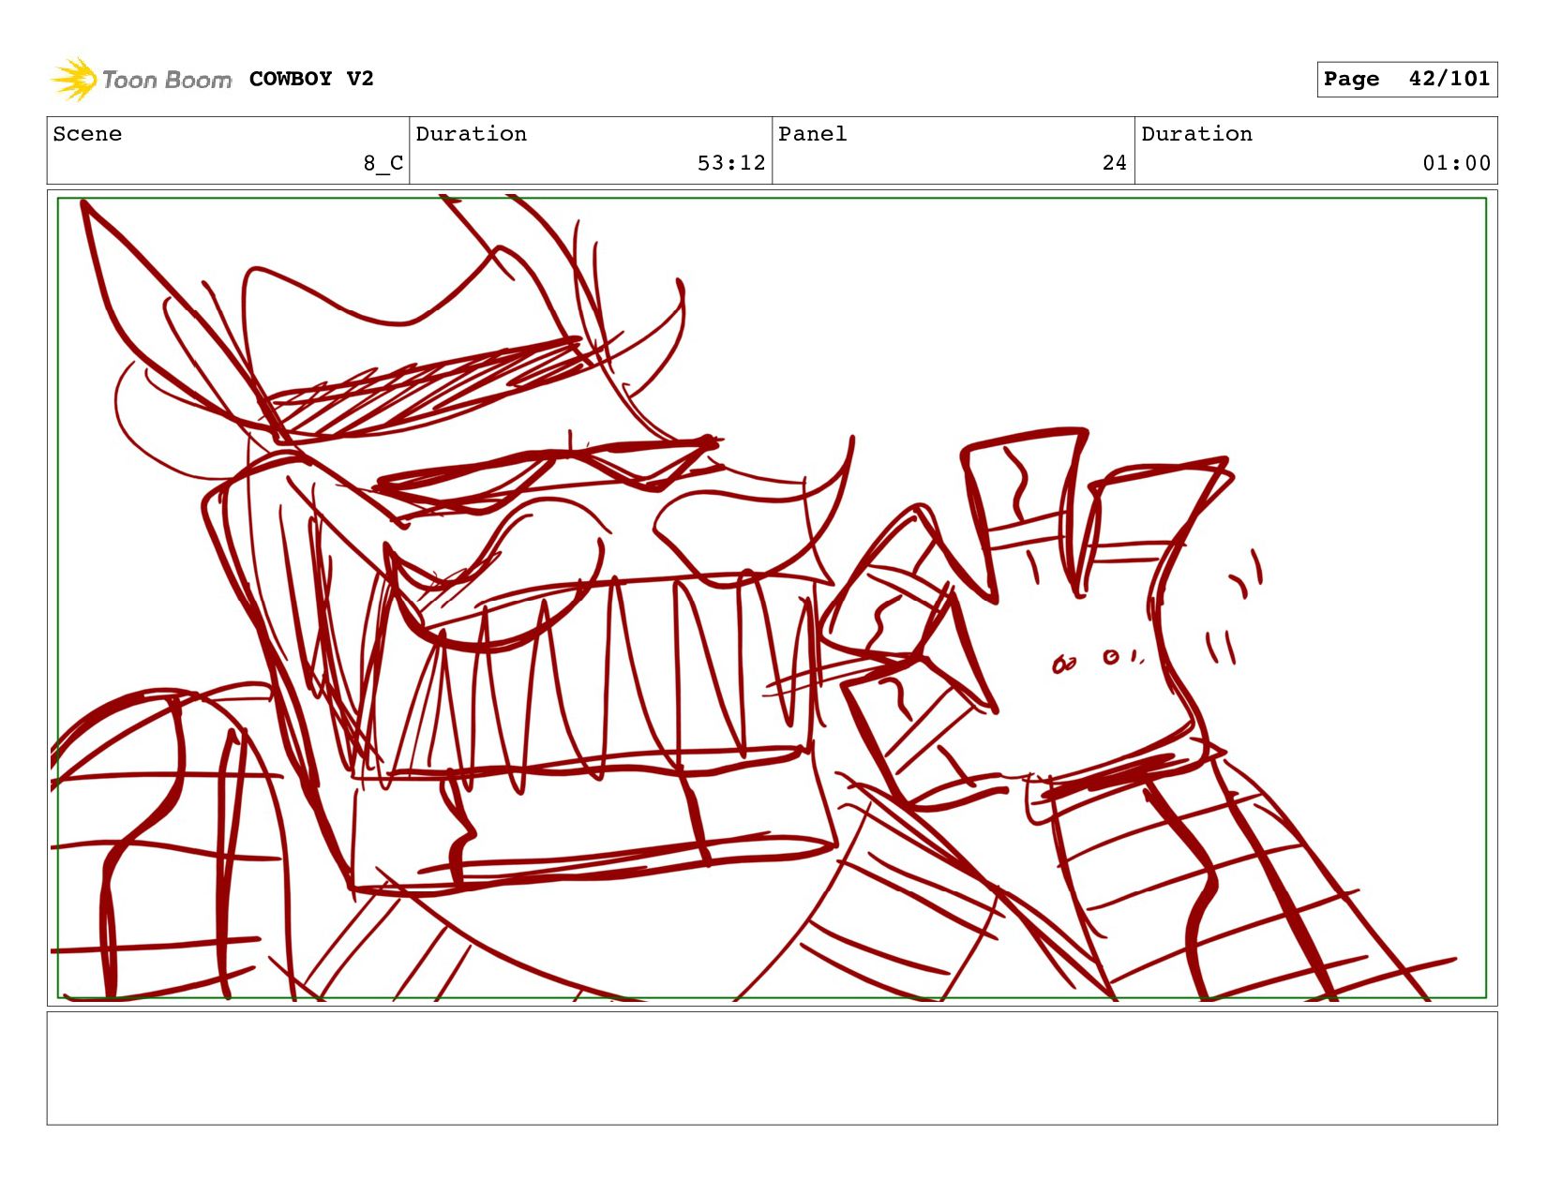Click the Scene header label
Image resolution: width=1547 pixels, height=1195 pixels.
pos(87,134)
